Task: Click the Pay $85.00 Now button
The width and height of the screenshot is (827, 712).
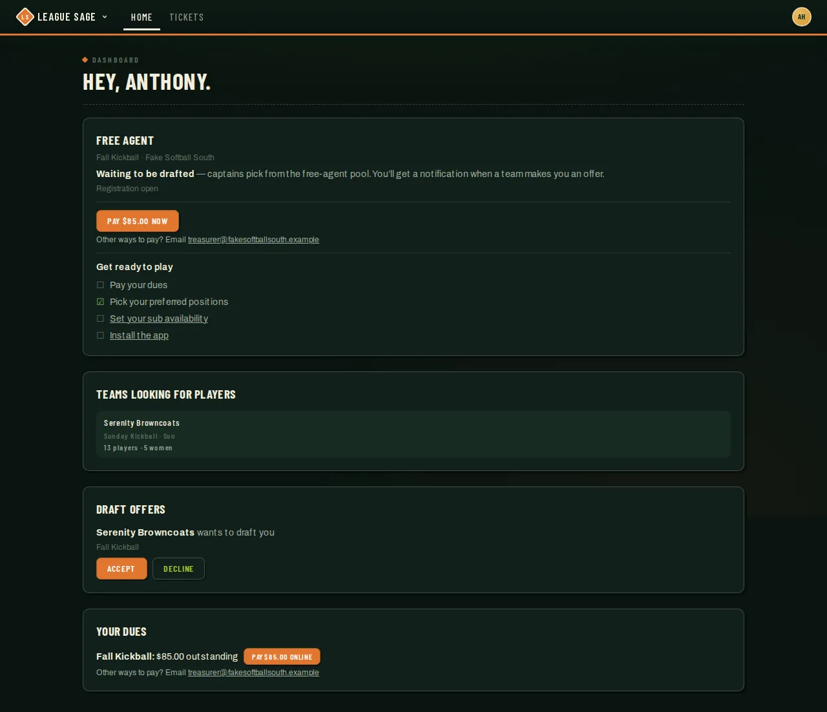Action: pos(138,221)
